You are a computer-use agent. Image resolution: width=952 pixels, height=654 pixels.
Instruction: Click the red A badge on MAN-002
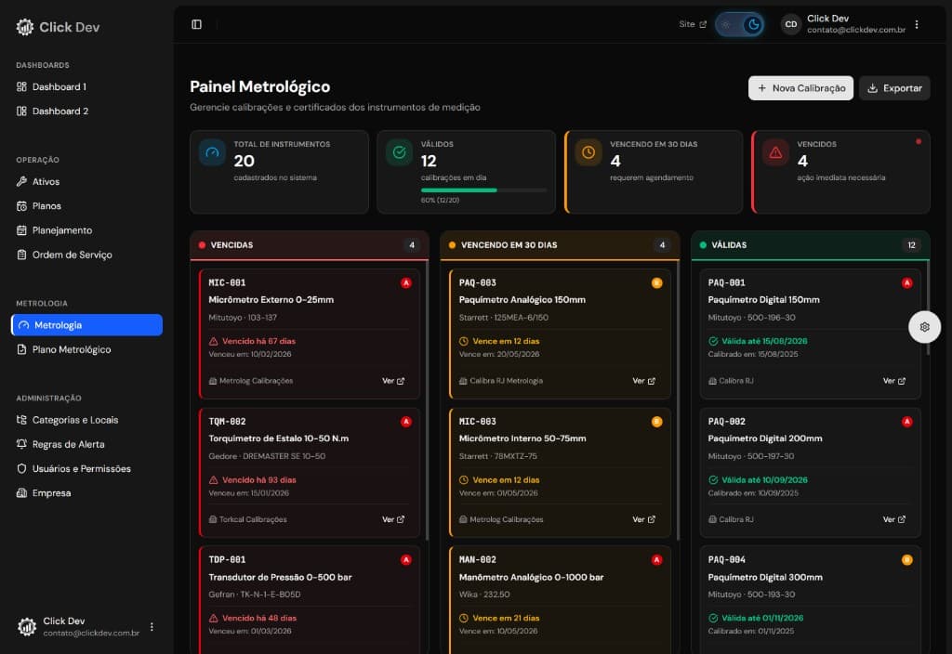click(656, 560)
